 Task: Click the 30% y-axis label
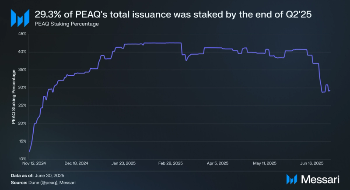pos(22,88)
